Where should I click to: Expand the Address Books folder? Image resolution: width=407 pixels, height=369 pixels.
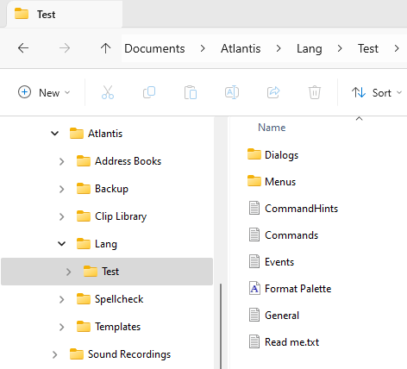61,161
